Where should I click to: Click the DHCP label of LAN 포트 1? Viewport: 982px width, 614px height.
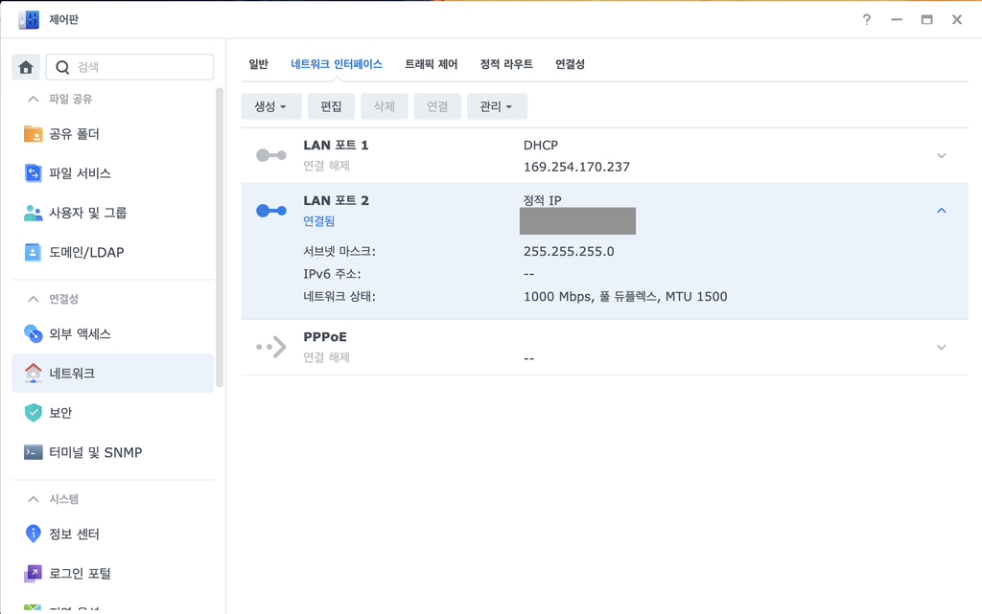point(541,145)
